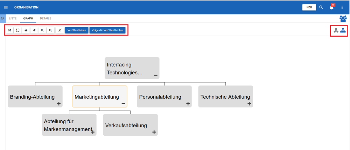Expand the Branding-Abteilung node

[x=59, y=104]
